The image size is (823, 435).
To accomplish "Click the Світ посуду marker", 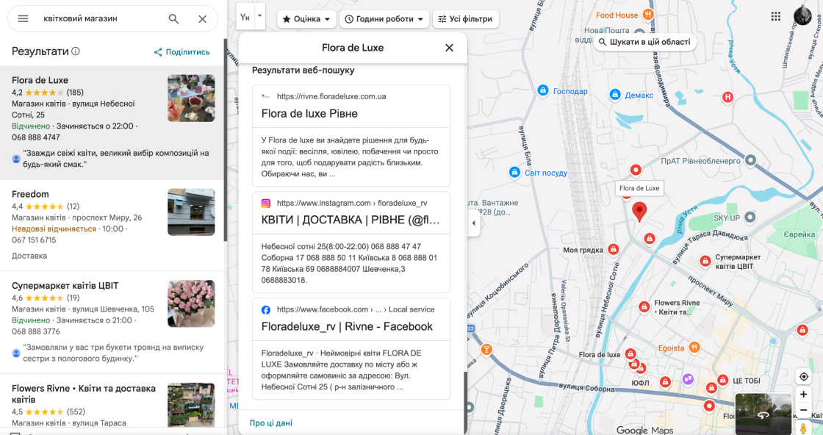I will tap(514, 172).
